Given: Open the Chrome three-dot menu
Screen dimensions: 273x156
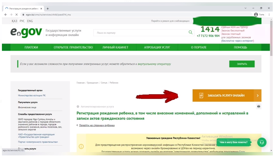Looking at the screenshot, I should (268, 15).
